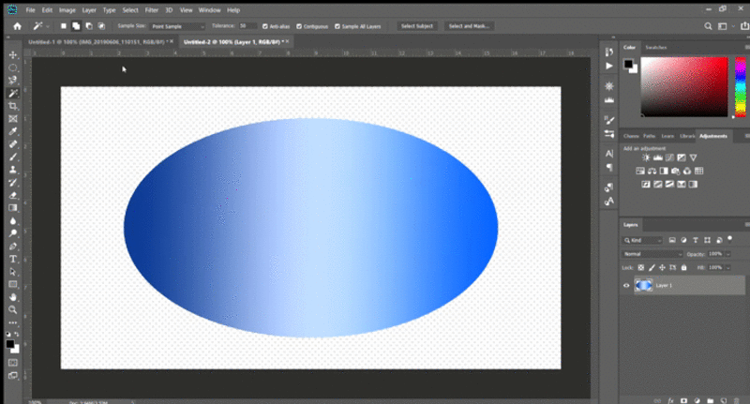Click the foreground color swatch in Color panel
The image size is (750, 404).
coord(628,64)
